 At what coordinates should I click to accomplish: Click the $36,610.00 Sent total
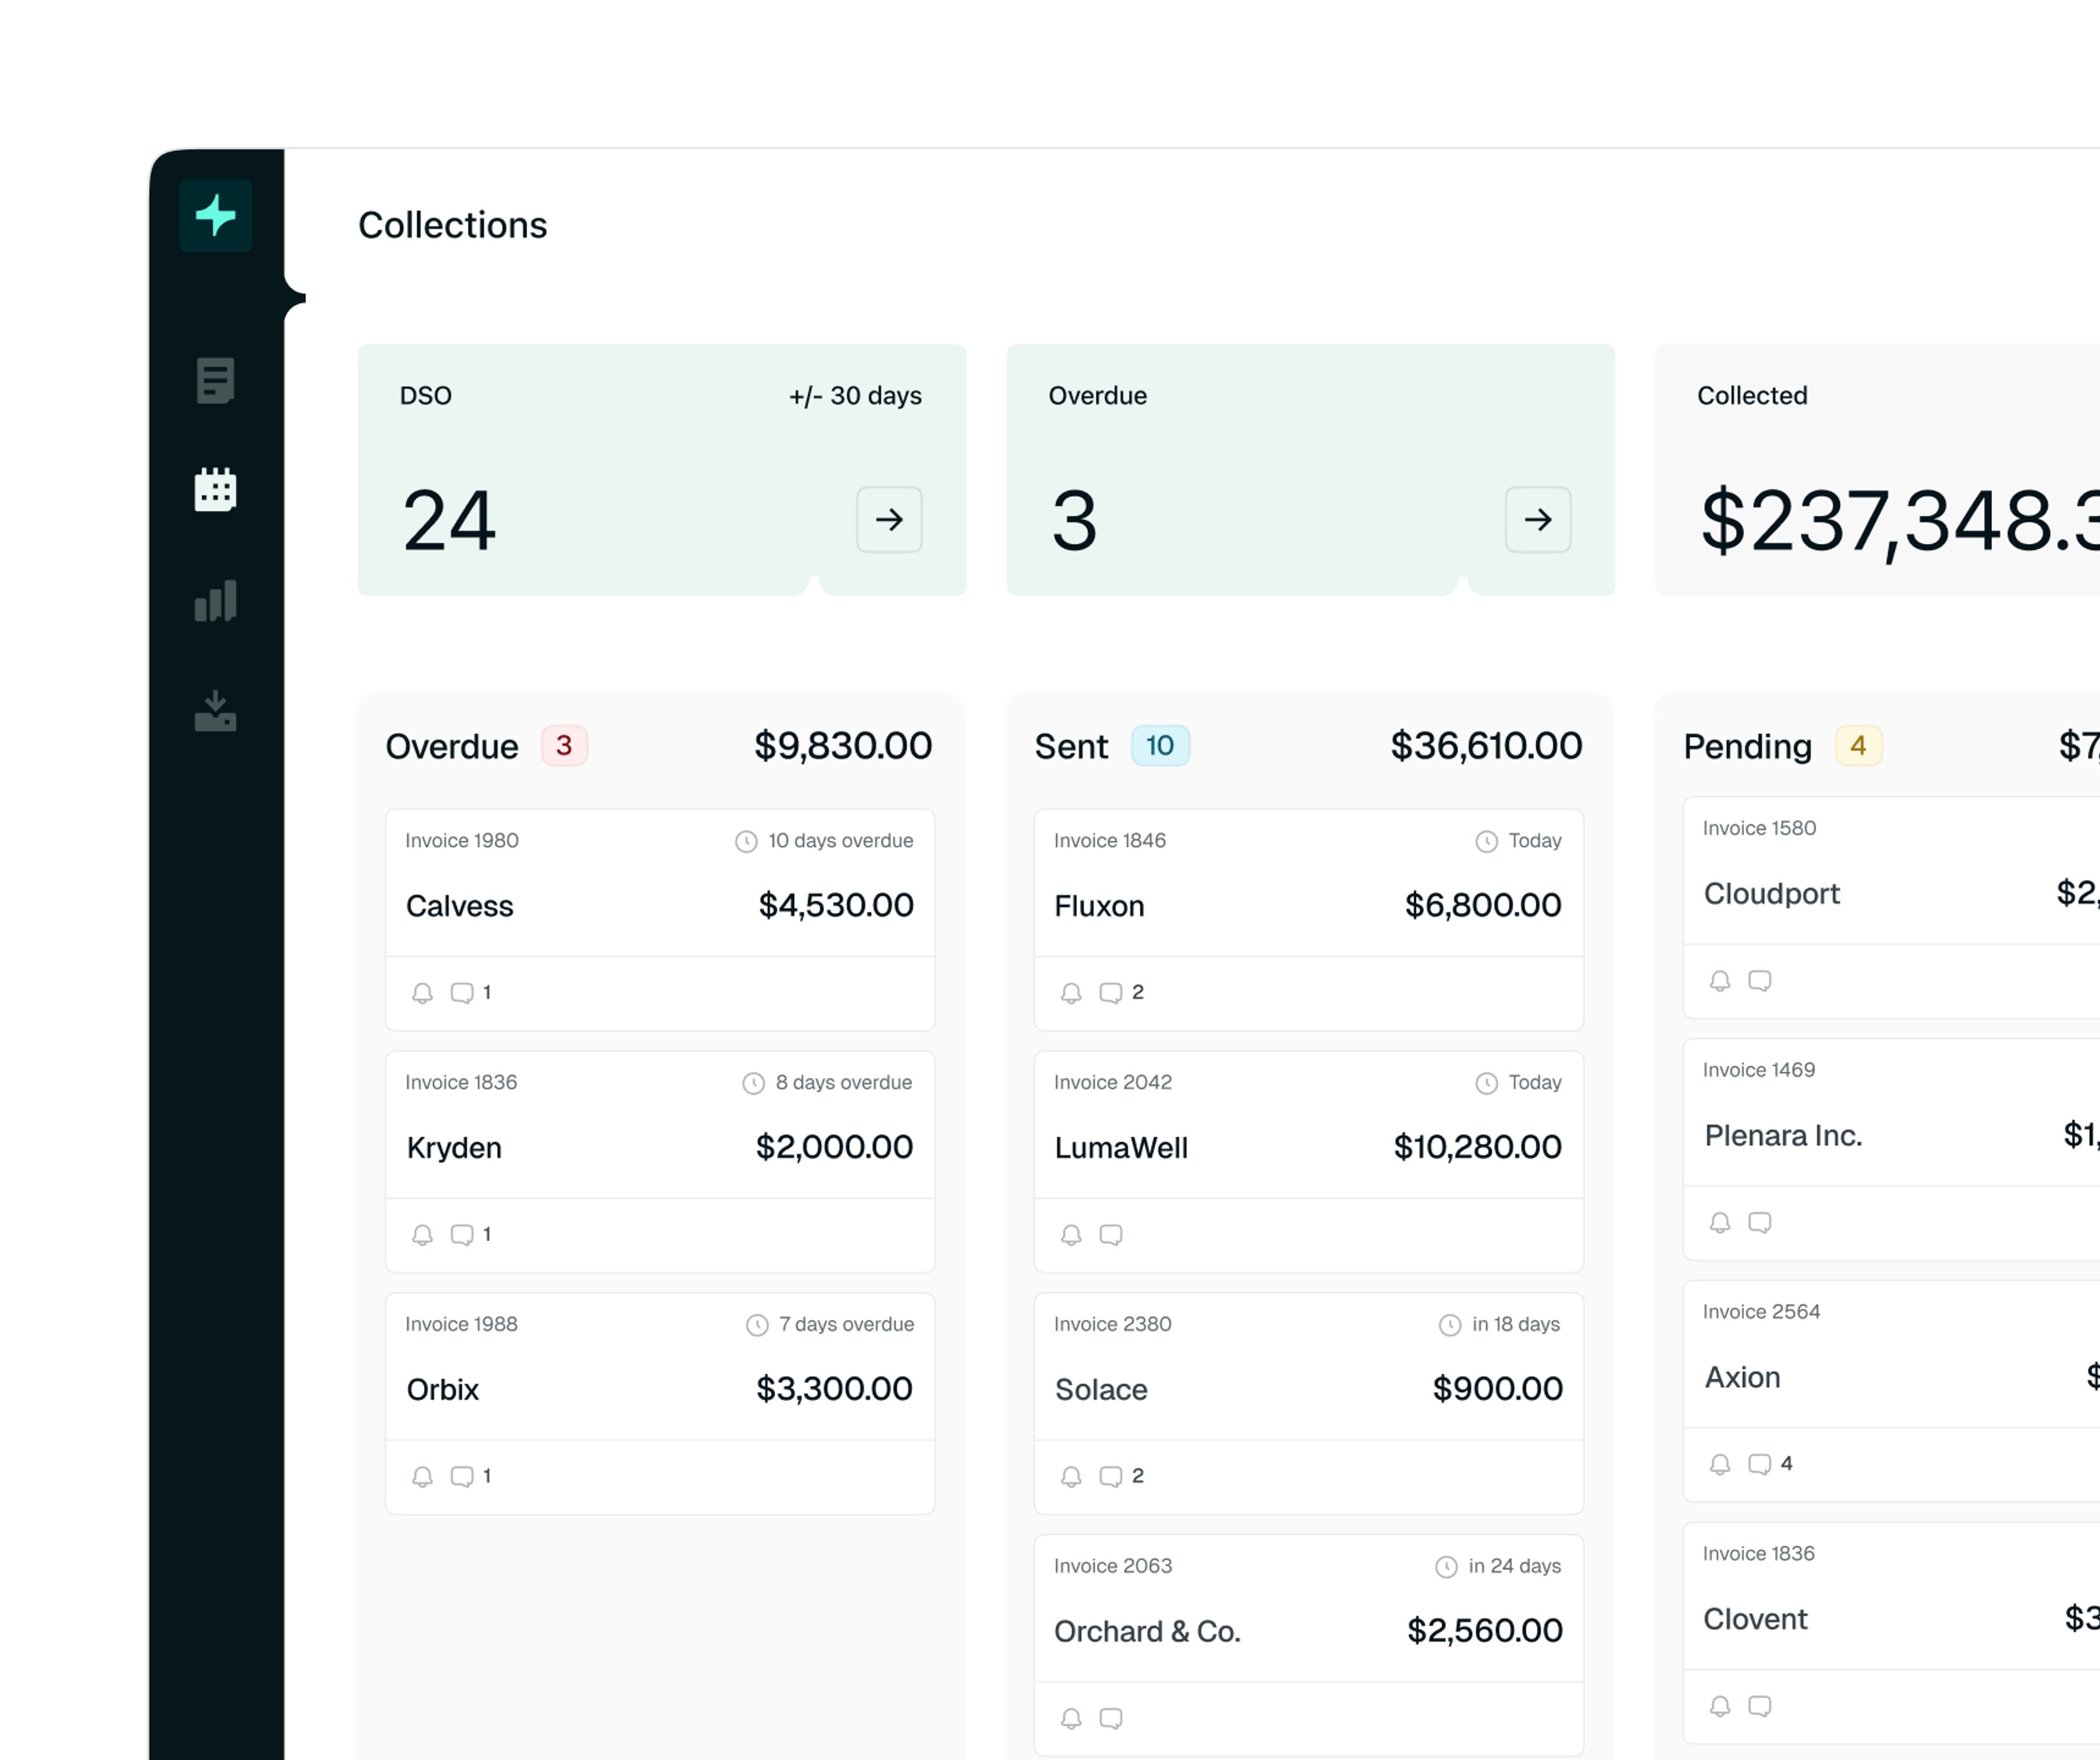point(1486,746)
